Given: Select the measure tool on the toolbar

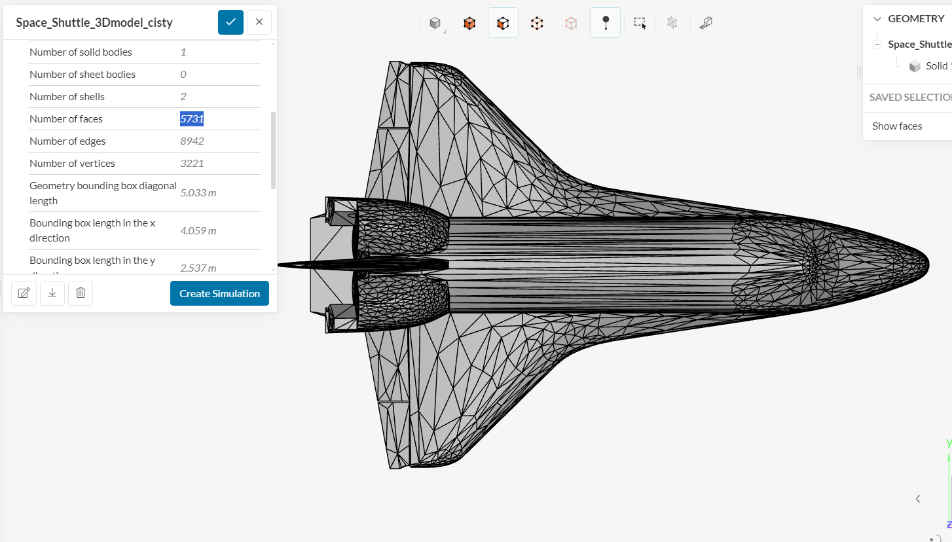Looking at the screenshot, I should (706, 22).
